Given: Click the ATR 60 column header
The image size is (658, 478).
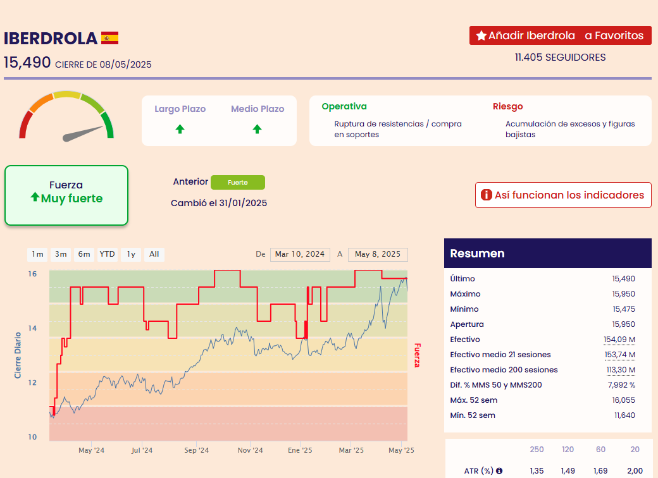Looking at the screenshot, I should tap(600, 450).
